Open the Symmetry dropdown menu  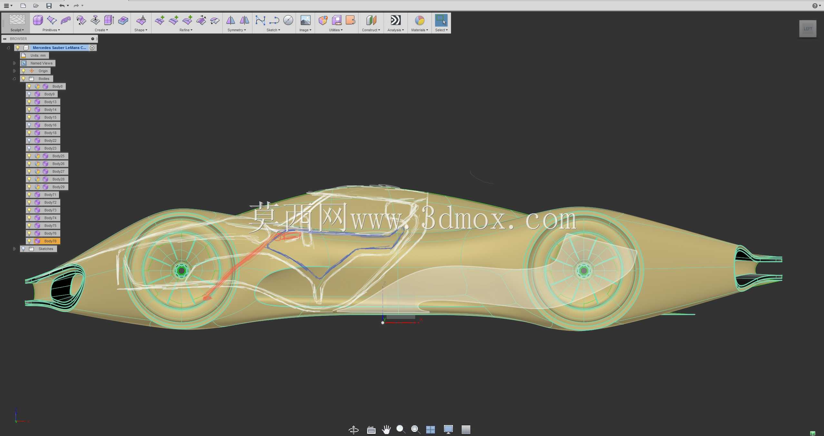click(237, 30)
